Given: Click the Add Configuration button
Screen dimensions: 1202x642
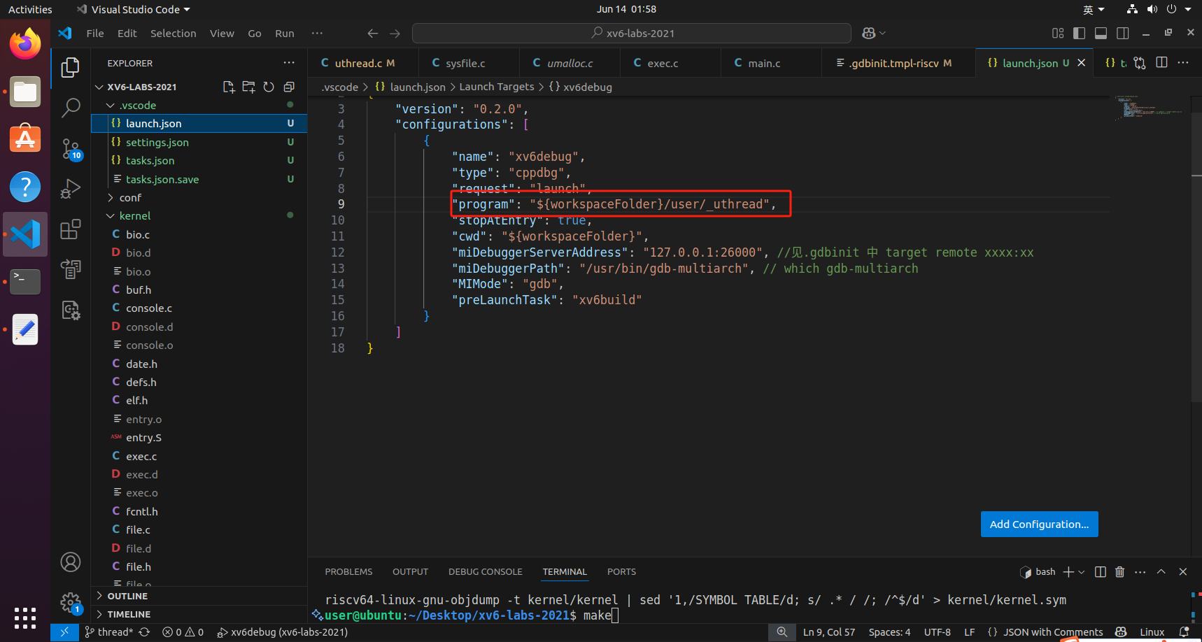Looking at the screenshot, I should (x=1039, y=524).
